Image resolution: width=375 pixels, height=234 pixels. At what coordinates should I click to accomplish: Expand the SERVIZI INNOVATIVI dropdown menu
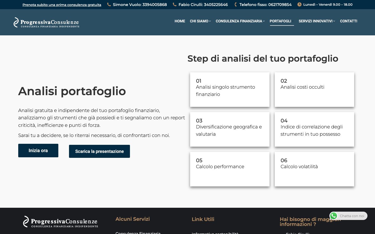pos(317,21)
